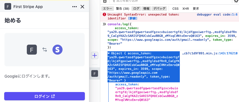Click the purple Stripe S logo
This screenshot has width=239, height=102.
pyautogui.click(x=58, y=50)
